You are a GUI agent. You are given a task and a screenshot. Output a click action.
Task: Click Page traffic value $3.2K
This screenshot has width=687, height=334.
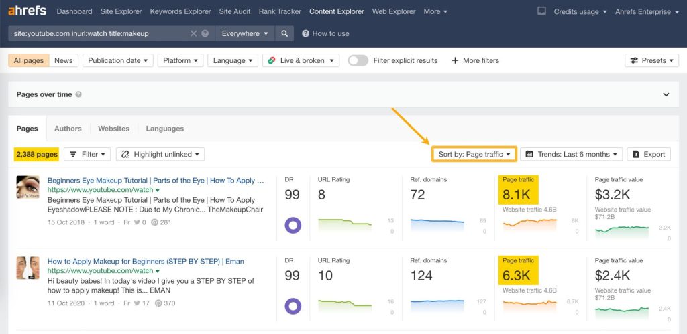[613, 195]
